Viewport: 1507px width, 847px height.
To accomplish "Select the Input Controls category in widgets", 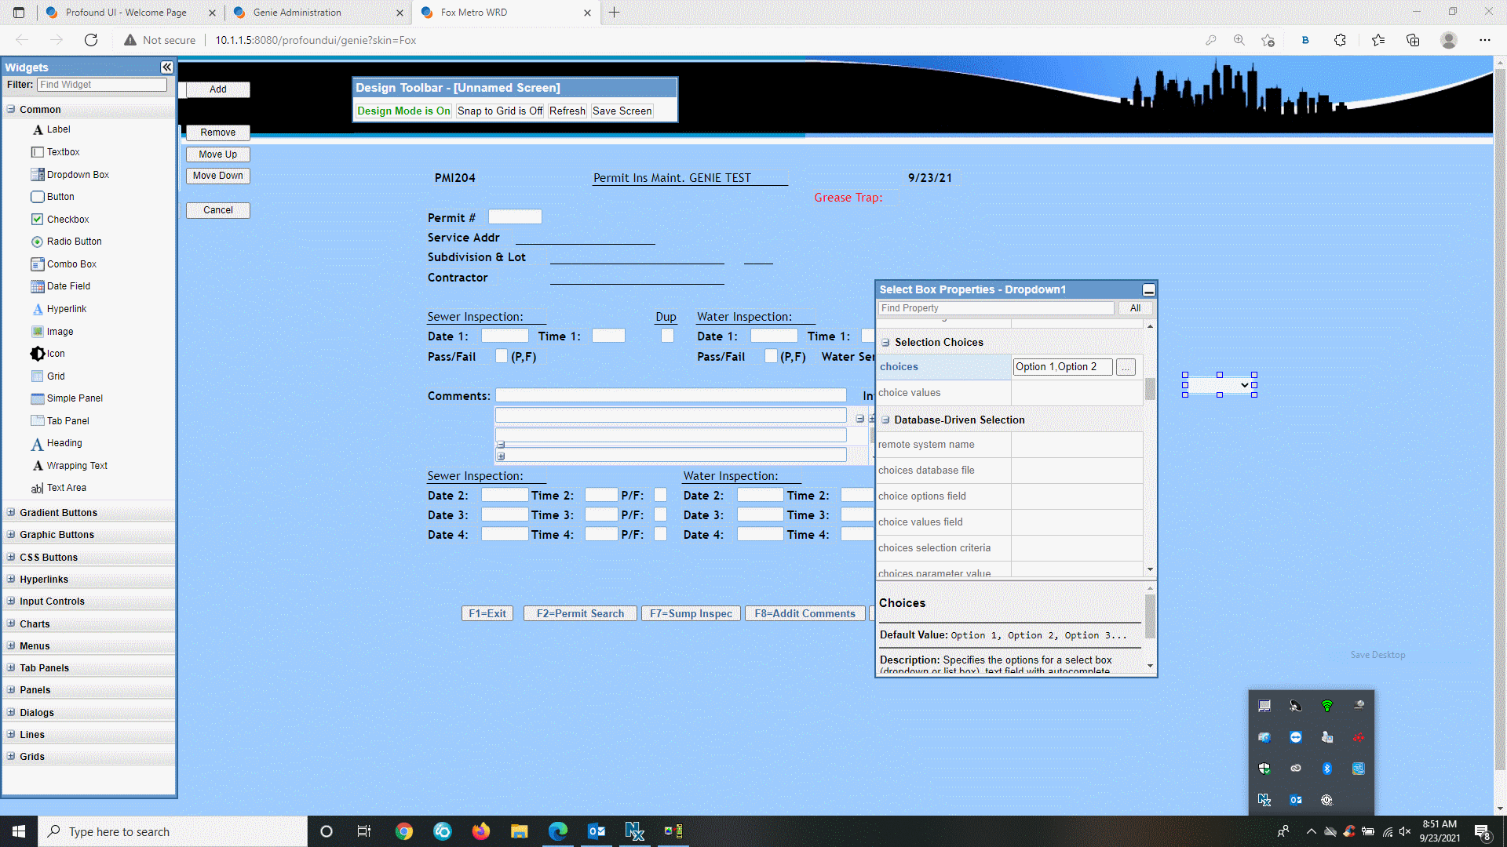I will click(52, 601).
